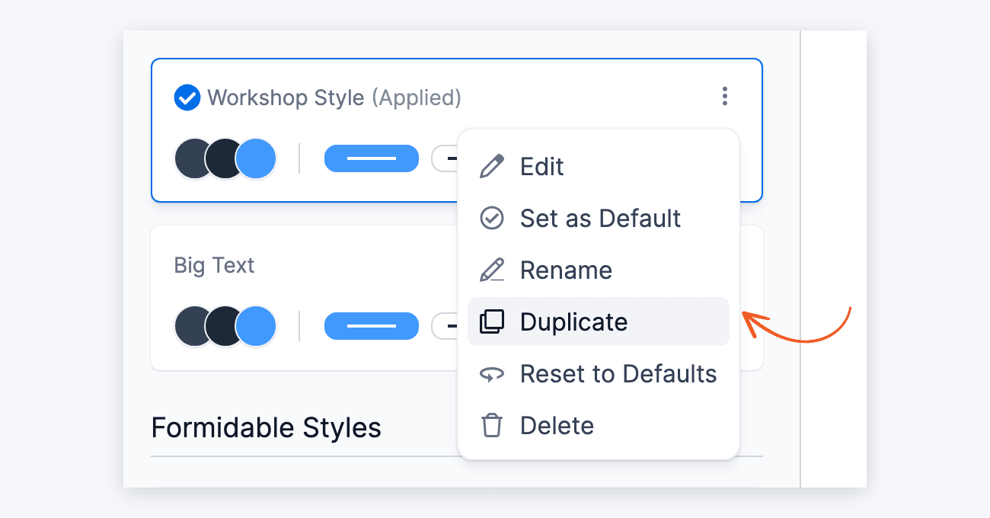
Task: Click the Duplicate overlapping squares icon
Action: pos(492,321)
